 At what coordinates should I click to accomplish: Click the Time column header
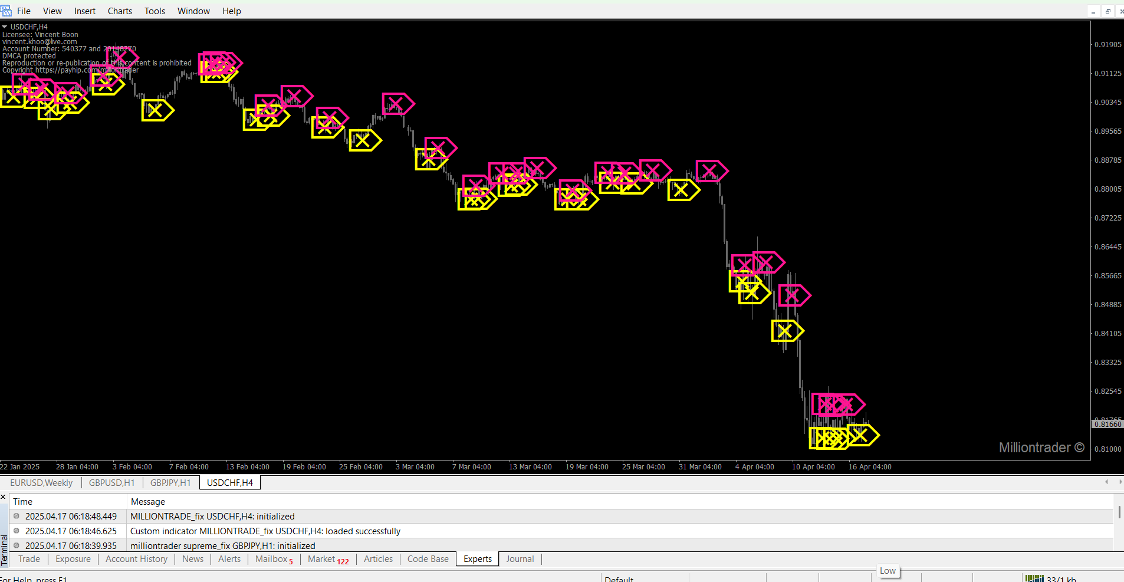pyautogui.click(x=23, y=501)
